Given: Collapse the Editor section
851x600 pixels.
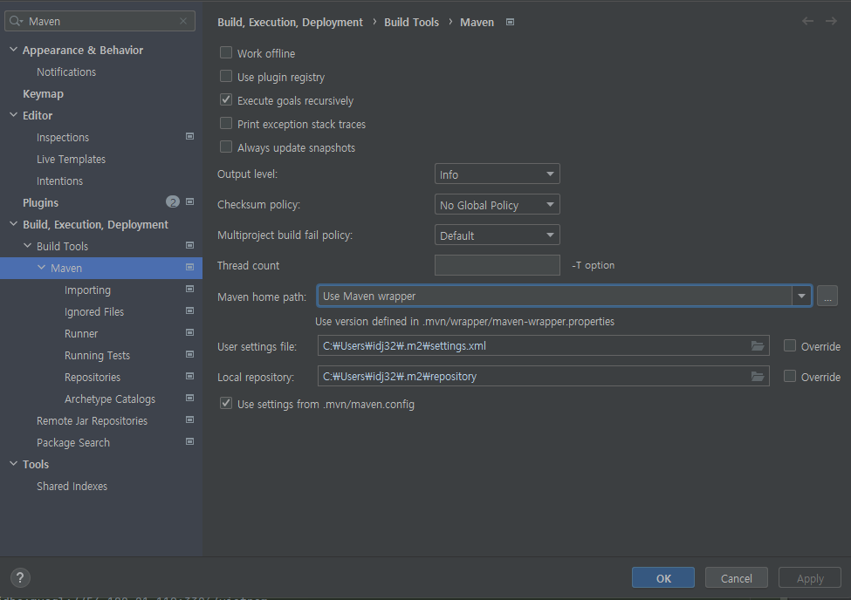Looking at the screenshot, I should point(14,114).
